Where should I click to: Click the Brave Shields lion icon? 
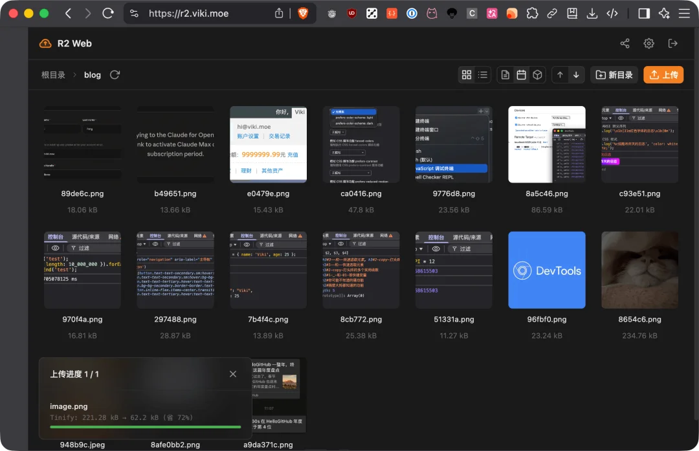pyautogui.click(x=303, y=13)
